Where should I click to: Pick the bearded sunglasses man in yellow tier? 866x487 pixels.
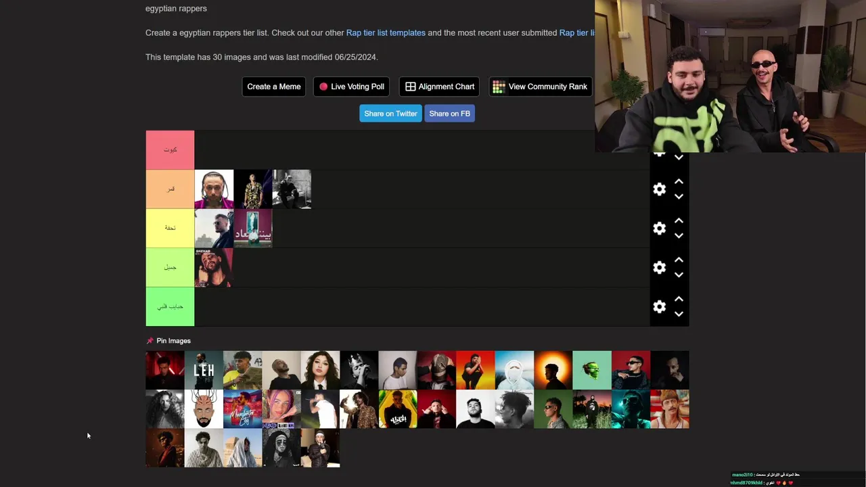[x=214, y=229]
